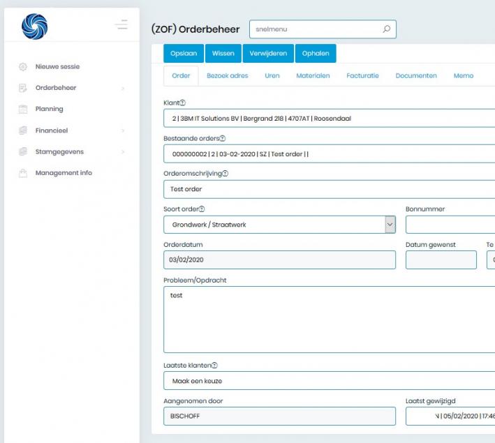Open the Laatste klanten selection list
This screenshot has width=495, height=443.
click(x=328, y=381)
